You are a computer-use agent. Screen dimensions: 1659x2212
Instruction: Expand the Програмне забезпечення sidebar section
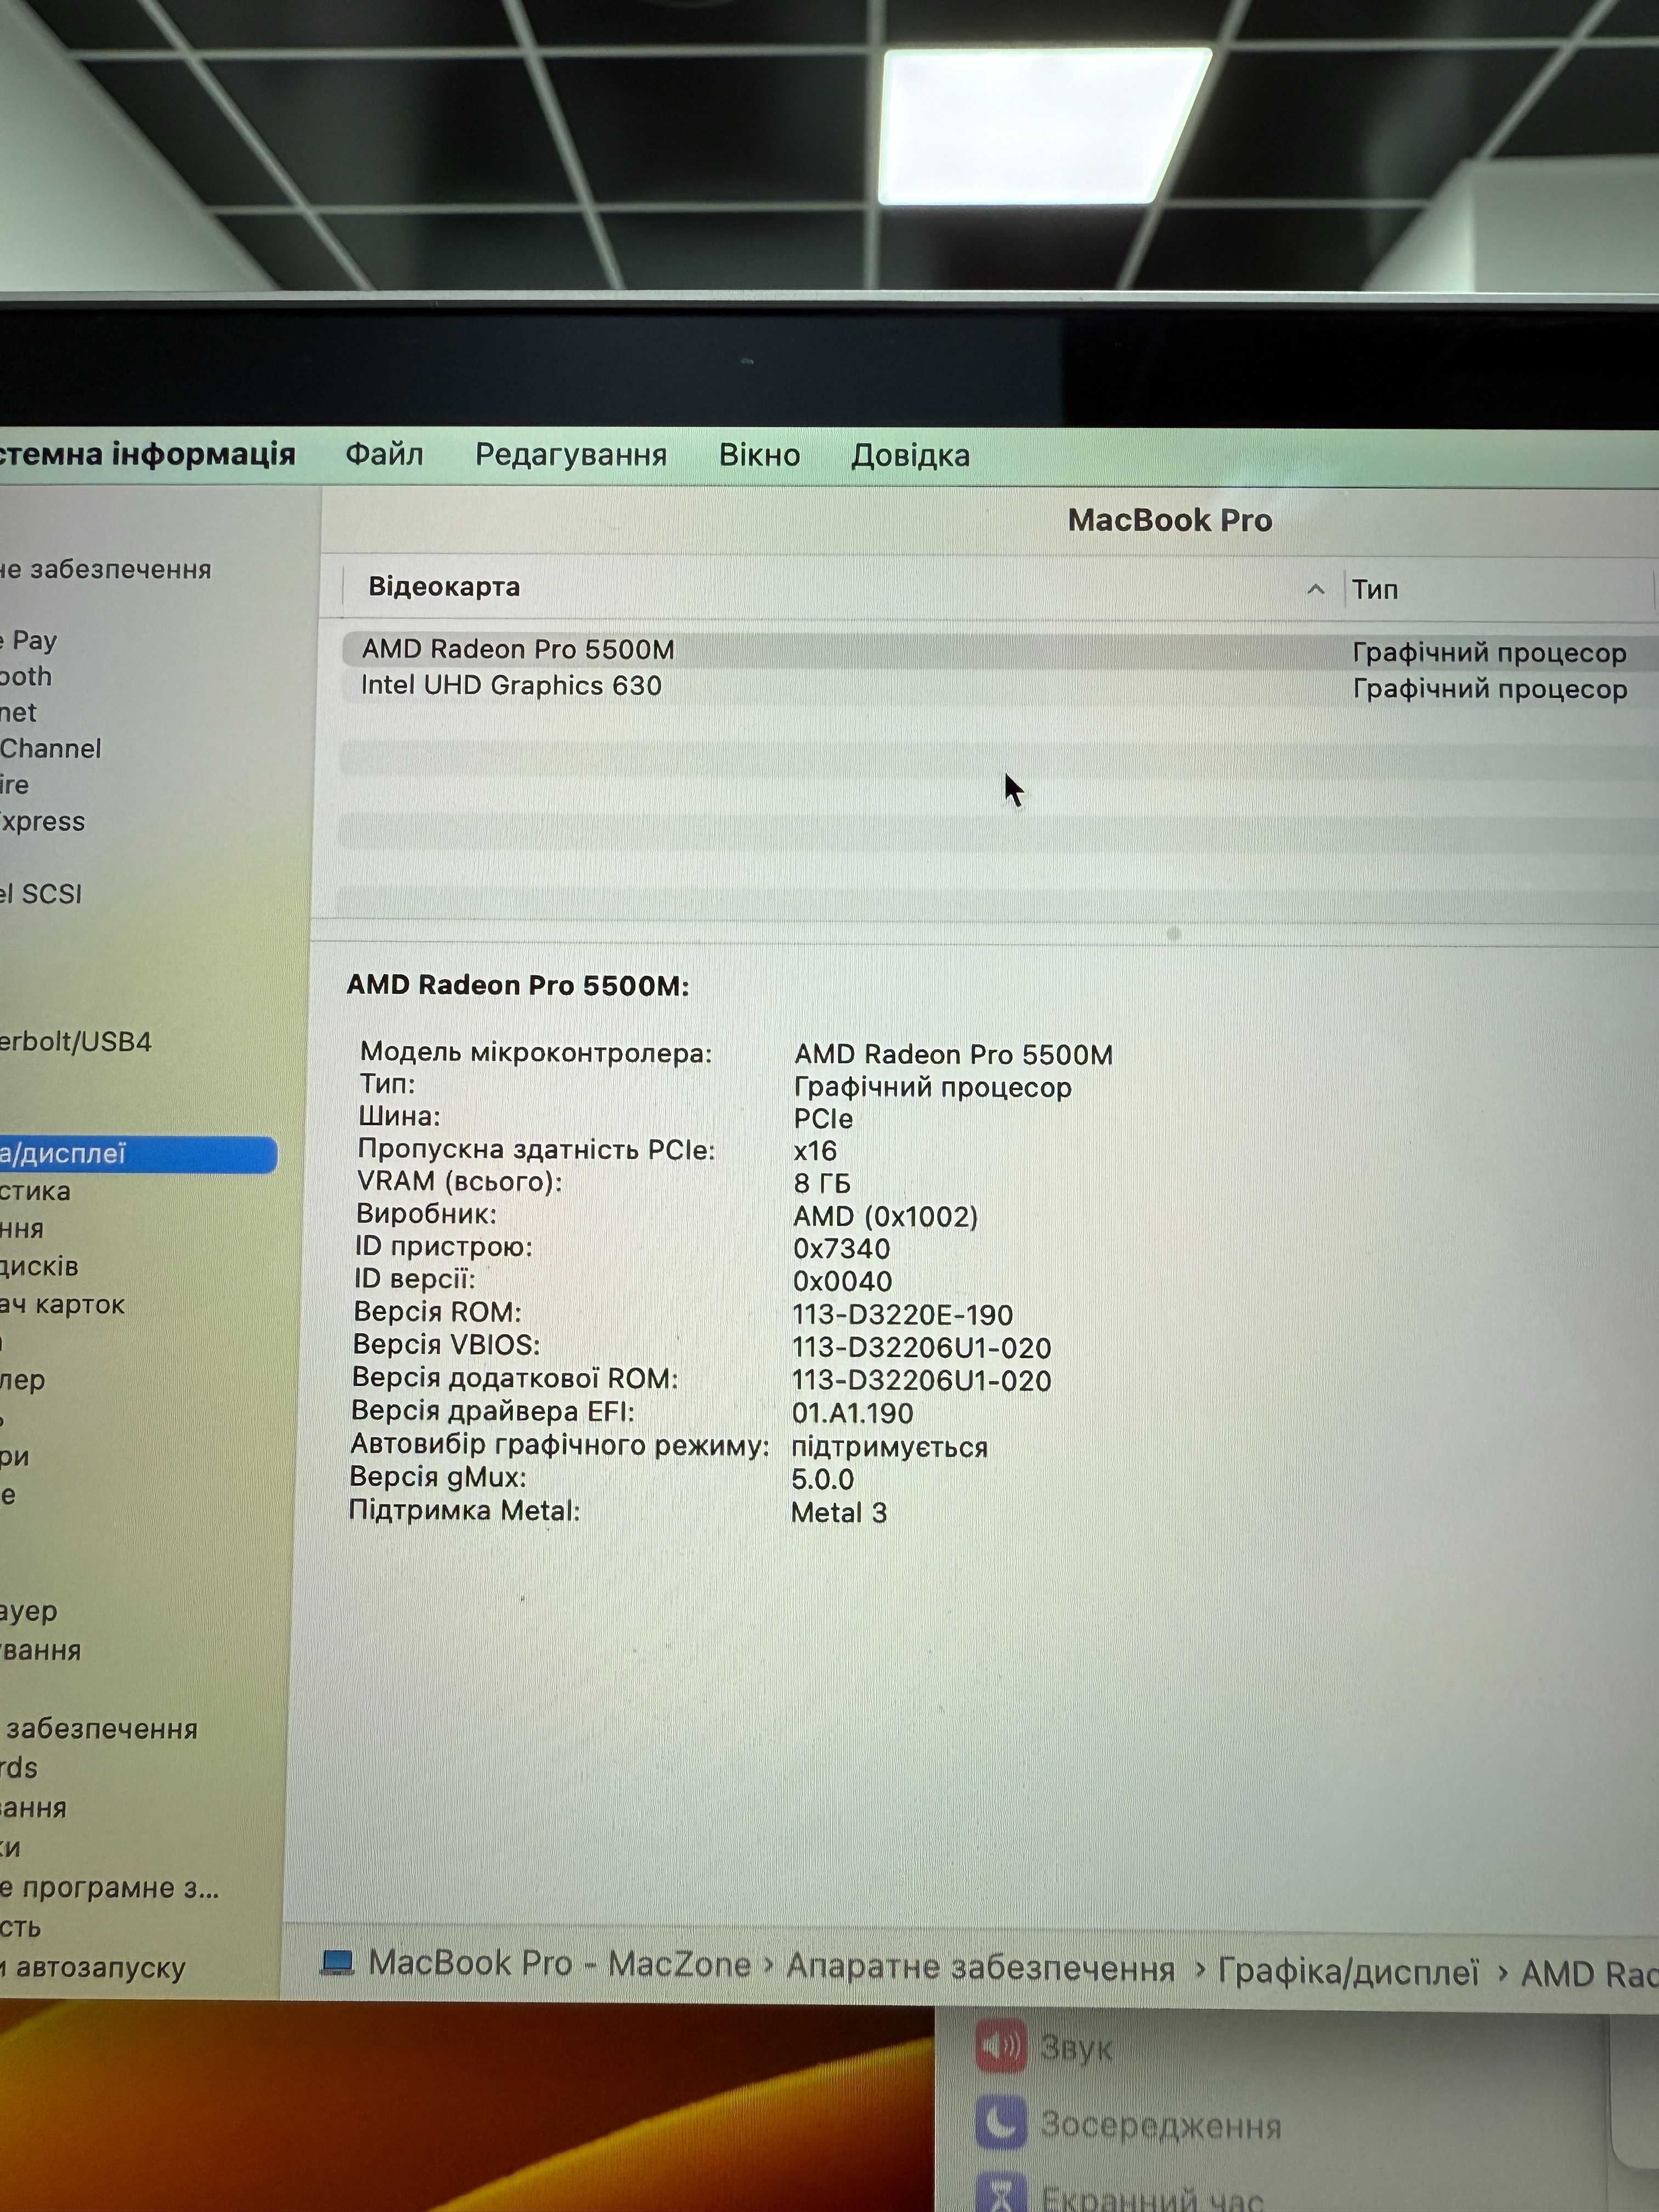pyautogui.click(x=100, y=1729)
